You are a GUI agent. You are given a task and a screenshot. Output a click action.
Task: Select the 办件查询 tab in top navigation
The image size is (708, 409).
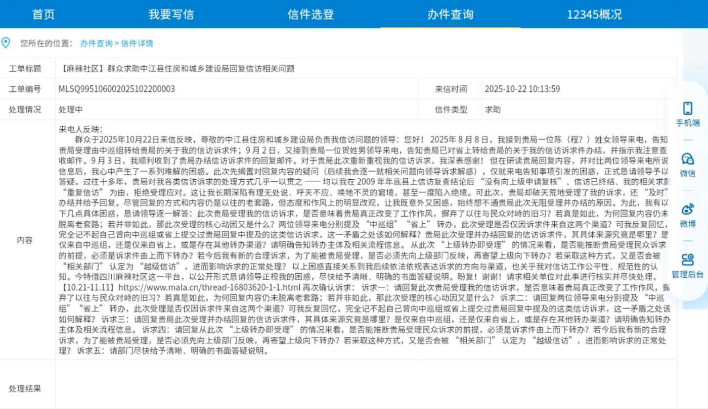click(450, 14)
